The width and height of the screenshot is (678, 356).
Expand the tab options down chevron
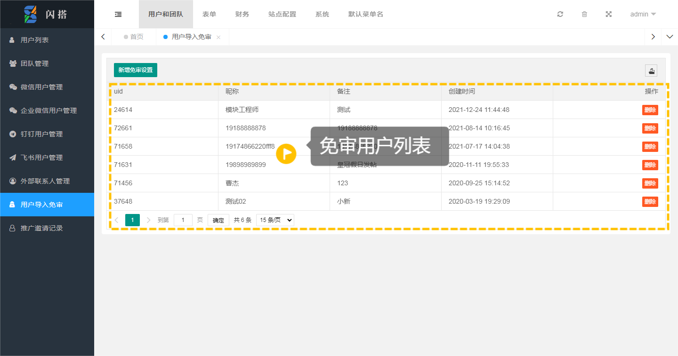point(670,37)
